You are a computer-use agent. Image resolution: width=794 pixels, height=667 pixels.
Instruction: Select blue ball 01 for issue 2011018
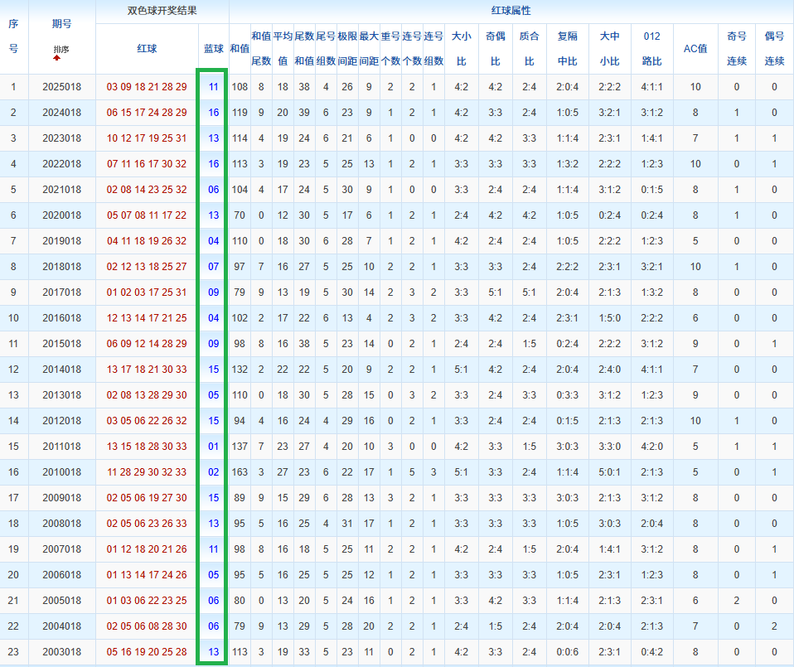tap(213, 447)
